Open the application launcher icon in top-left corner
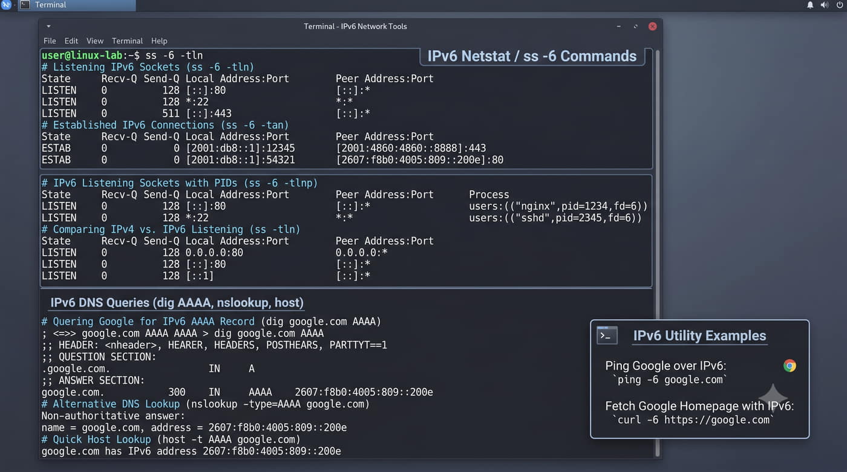 6,5
